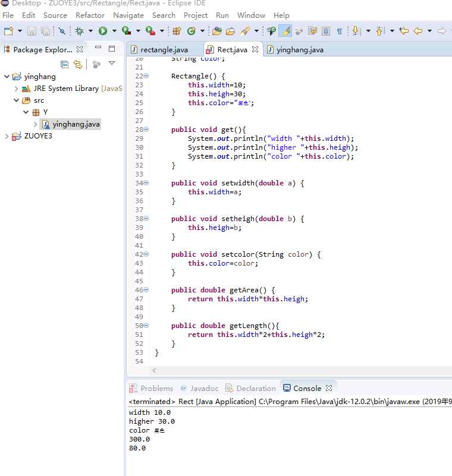Viewport: 452px width, 476px height.
Task: Open Package Explorer View Menu triangle
Action: (x=112, y=63)
